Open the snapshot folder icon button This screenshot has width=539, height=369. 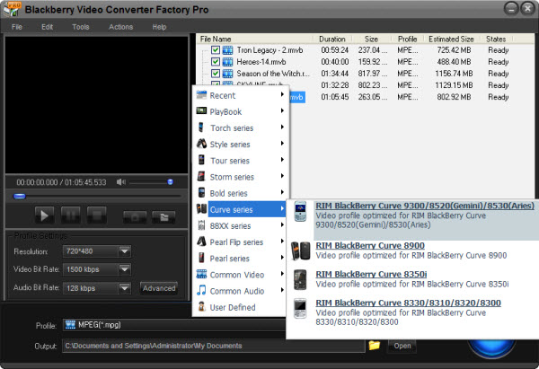tap(163, 216)
